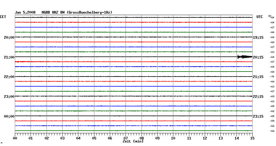Click minute tick label 02
Image resolution: width=276 pixels, height=146 pixels.
point(47,138)
